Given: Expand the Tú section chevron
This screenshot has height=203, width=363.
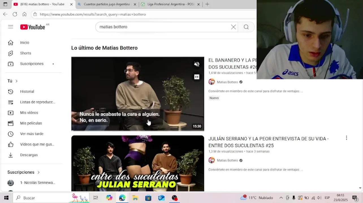Looking at the screenshot, I should [x=16, y=81].
